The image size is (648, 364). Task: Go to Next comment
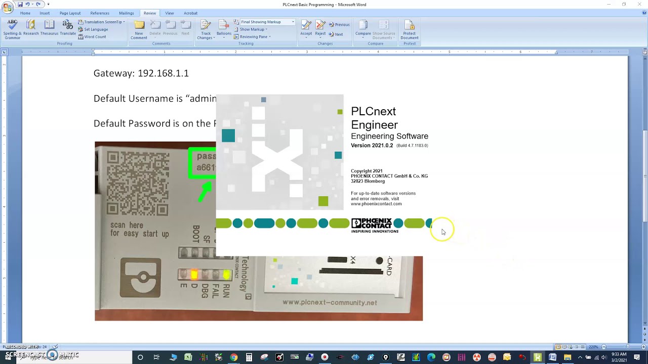185,28
